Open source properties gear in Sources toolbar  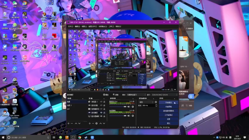[x=96, y=123]
